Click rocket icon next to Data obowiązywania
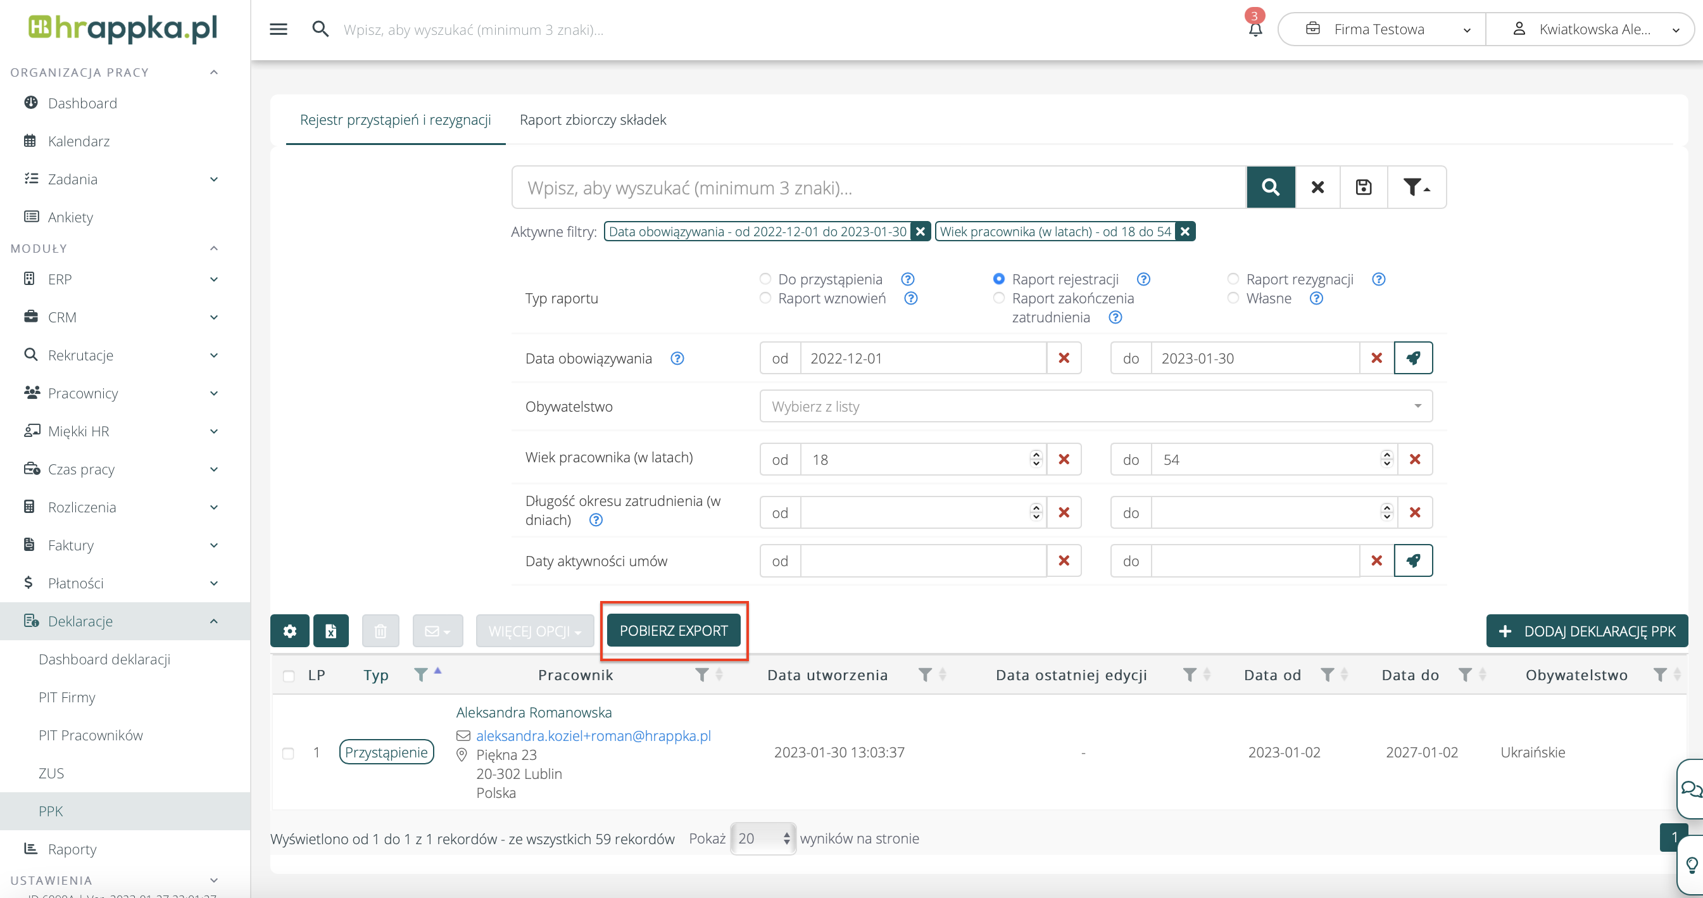 click(1413, 358)
